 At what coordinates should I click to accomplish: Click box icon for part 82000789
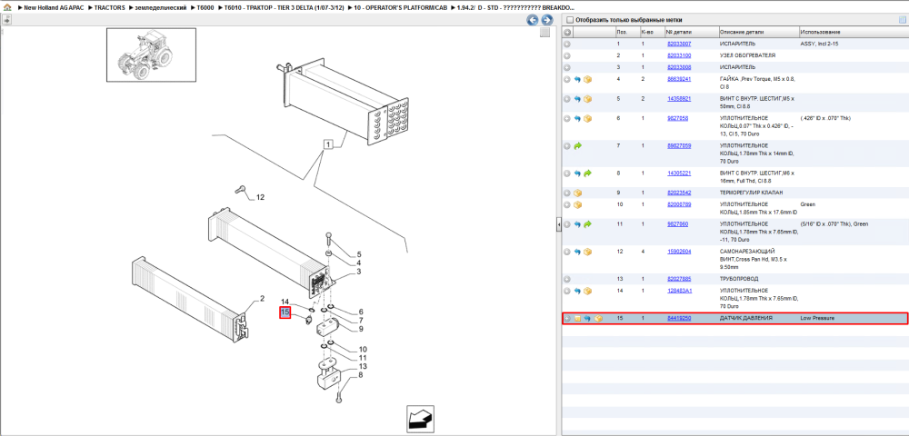pos(577,205)
